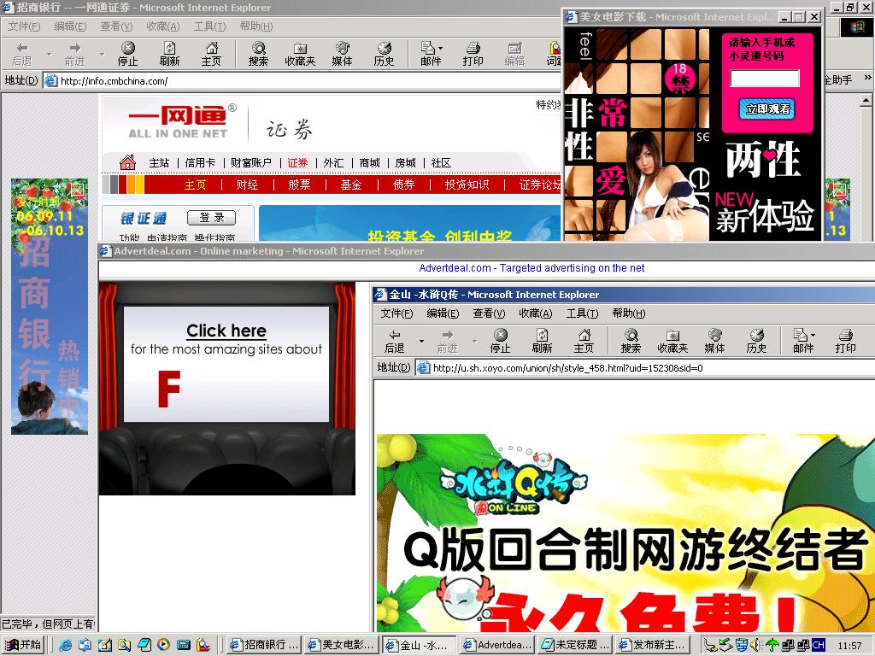Viewport: 875px width, 656px height.
Task: Open Media (媒体) in 招商银行 window toolbar
Action: [x=342, y=54]
